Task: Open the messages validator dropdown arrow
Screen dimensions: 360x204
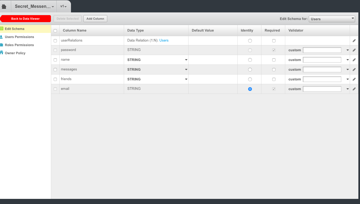Action: pos(348,70)
